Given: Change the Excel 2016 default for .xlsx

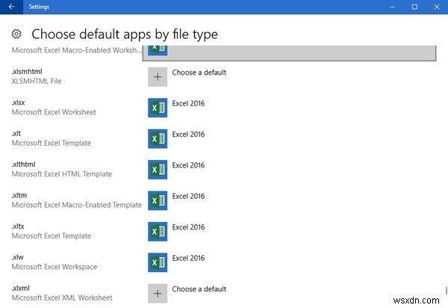Looking at the screenshot, I should pyautogui.click(x=188, y=103).
